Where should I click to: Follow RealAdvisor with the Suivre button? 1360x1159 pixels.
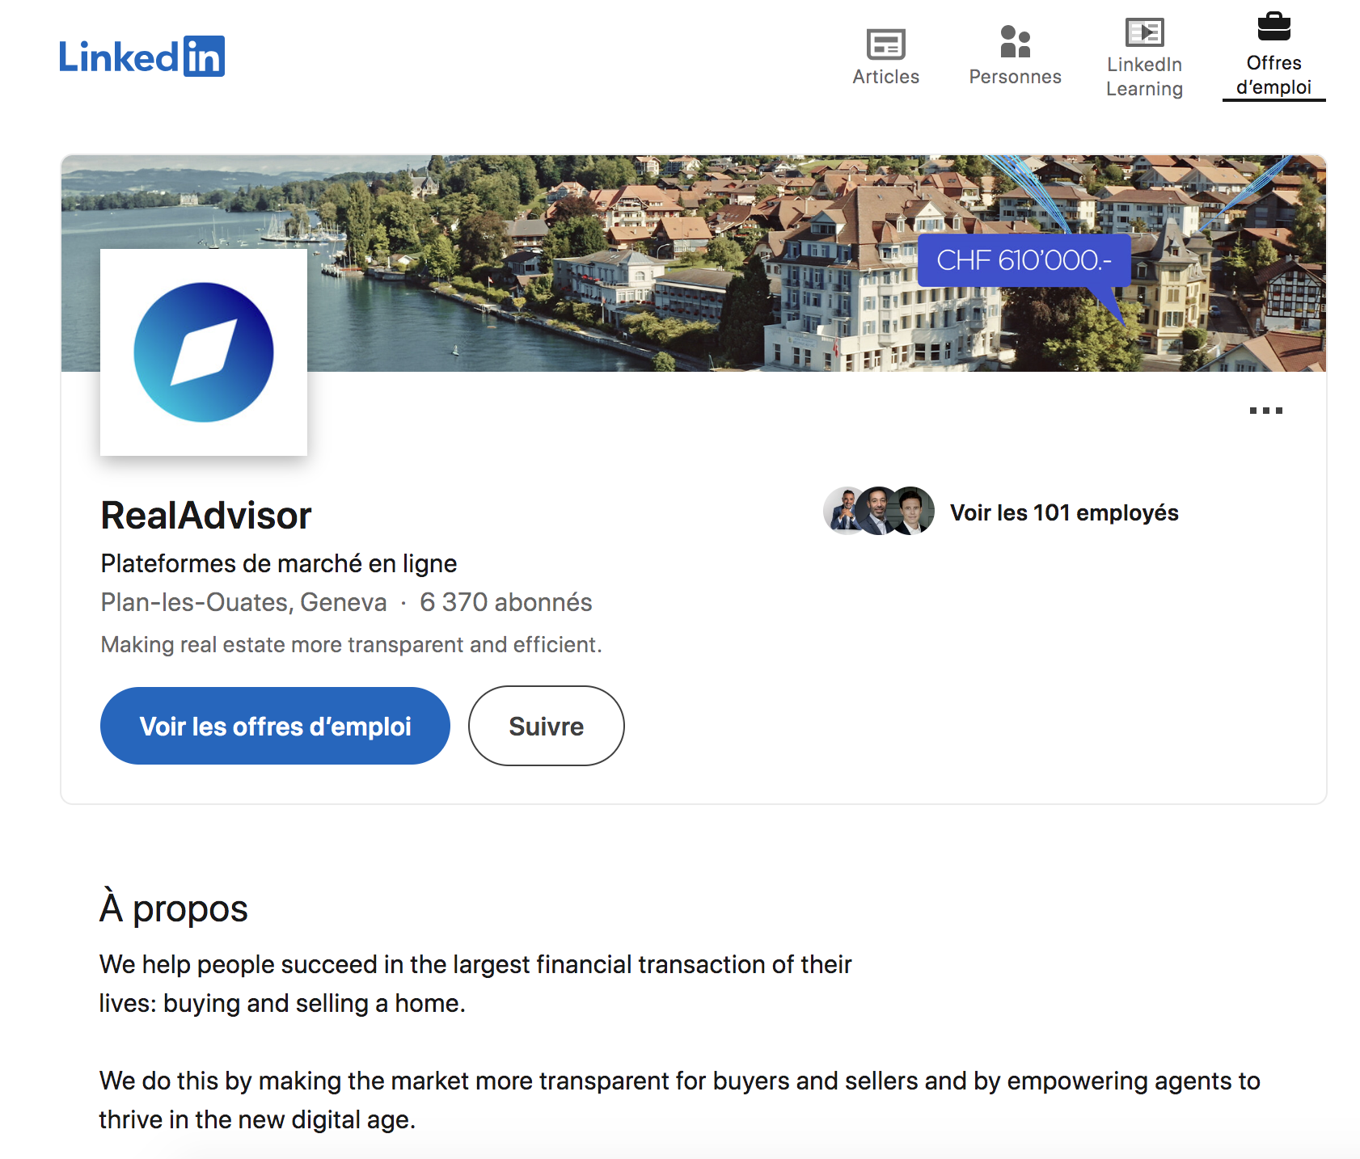(x=546, y=726)
